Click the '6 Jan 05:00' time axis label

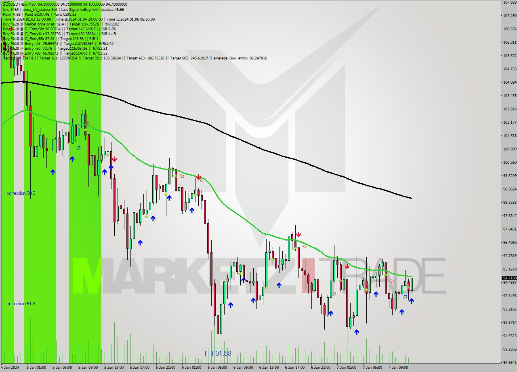[x=218, y=368]
